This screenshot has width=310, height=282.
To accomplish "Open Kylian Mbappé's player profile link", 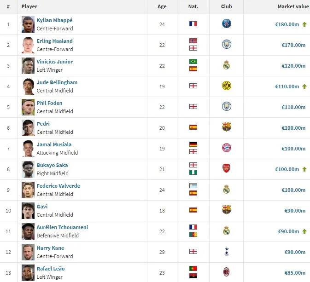I will tap(54, 20).
